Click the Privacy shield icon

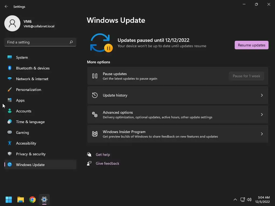tap(10, 154)
